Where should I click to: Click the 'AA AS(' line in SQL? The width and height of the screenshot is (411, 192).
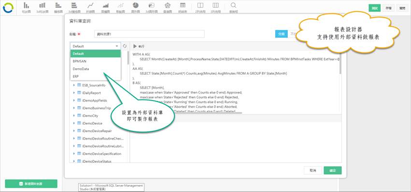pos(138,69)
